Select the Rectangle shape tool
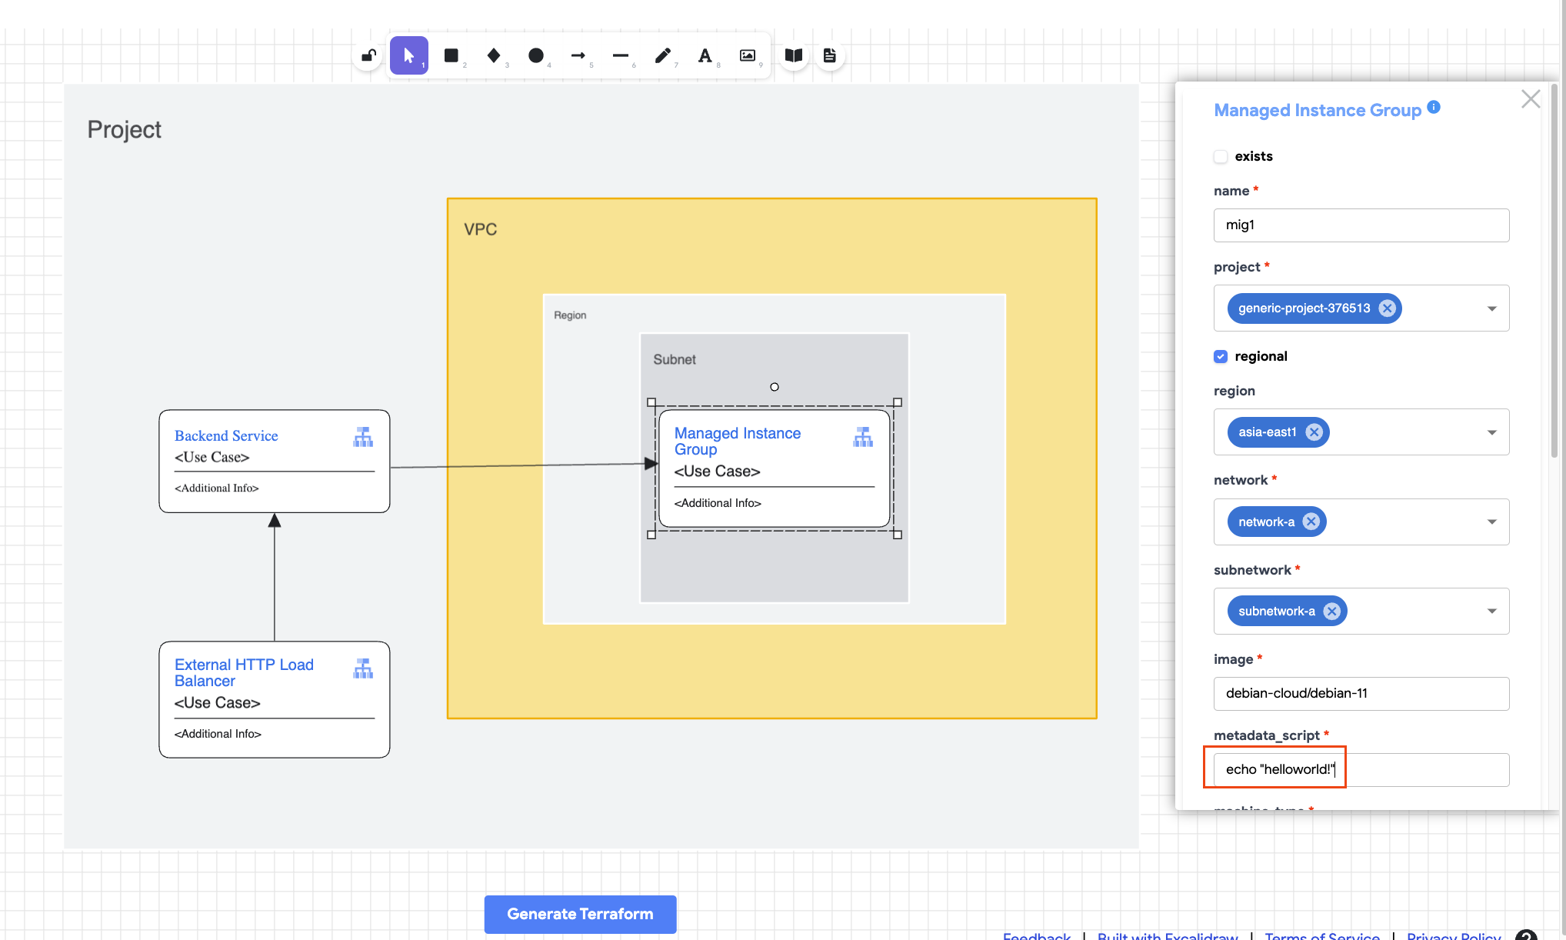 tap(451, 55)
